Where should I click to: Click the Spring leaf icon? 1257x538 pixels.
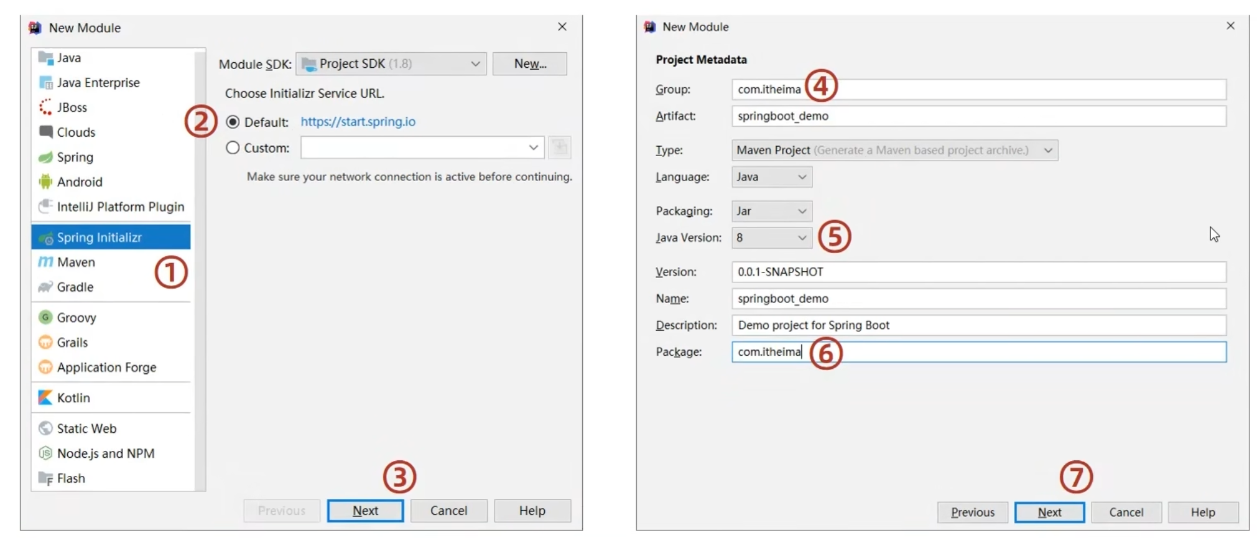click(x=45, y=157)
